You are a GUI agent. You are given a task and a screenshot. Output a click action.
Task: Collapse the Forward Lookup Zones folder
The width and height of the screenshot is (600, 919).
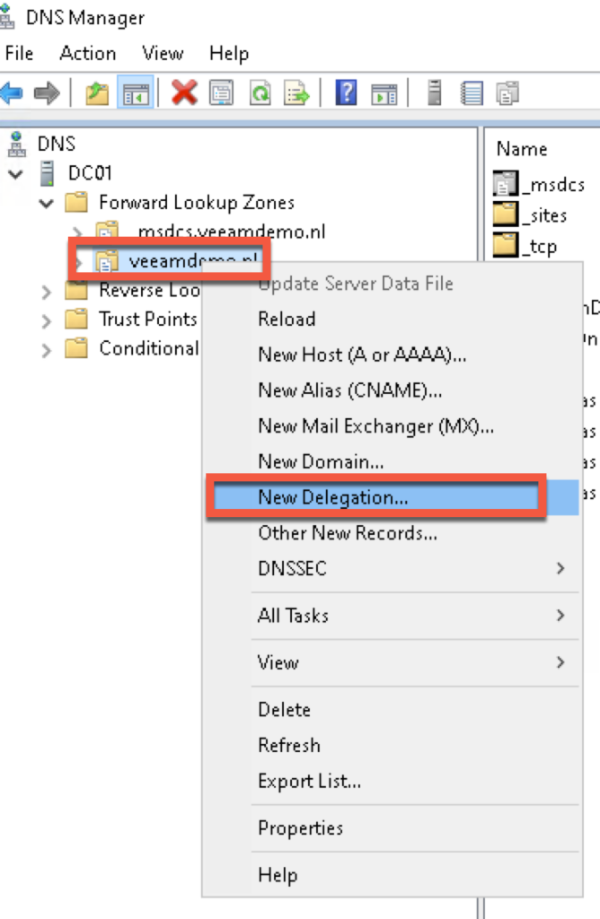[x=47, y=203]
